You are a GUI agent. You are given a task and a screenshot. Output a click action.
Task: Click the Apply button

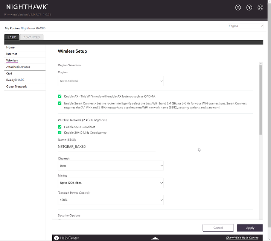coord(250,228)
